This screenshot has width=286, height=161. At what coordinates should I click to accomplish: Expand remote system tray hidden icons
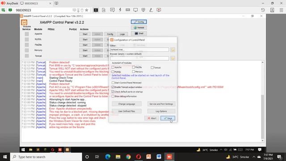221,150
